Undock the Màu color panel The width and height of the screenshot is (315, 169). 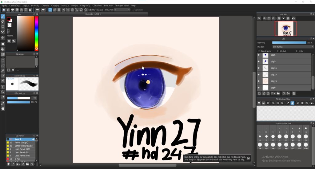point(34,14)
